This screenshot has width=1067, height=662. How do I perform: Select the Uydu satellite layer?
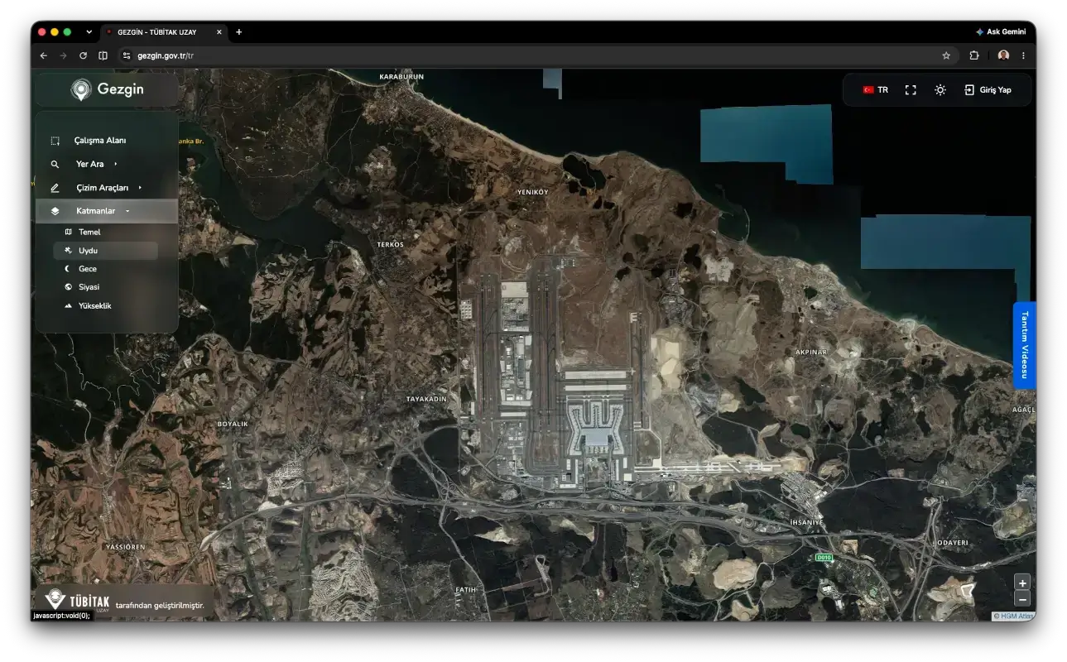[x=106, y=250]
